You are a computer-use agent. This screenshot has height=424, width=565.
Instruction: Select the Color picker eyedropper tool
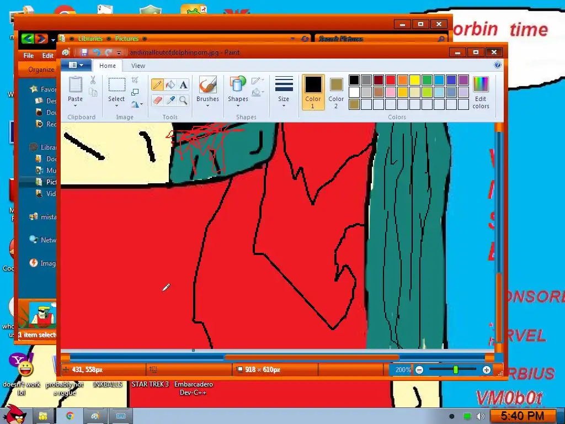(x=170, y=100)
